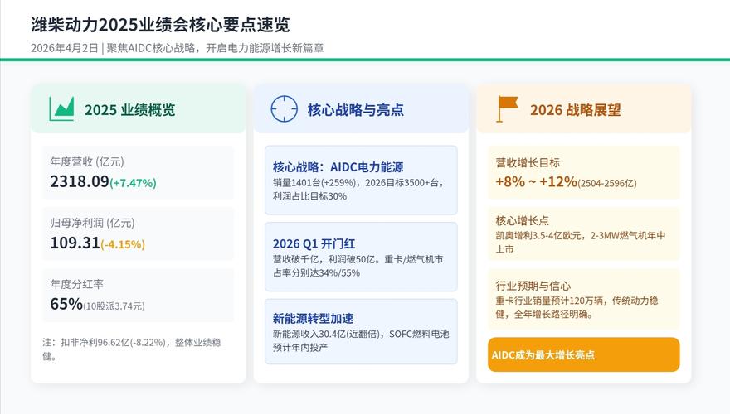Select the 年度分红率 65% card
The height and width of the screenshot is (414, 730).
coord(138,295)
